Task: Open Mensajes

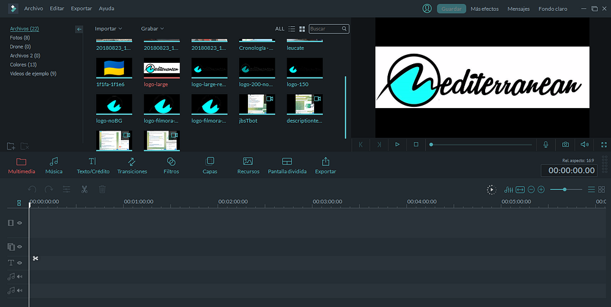Action: (518, 9)
